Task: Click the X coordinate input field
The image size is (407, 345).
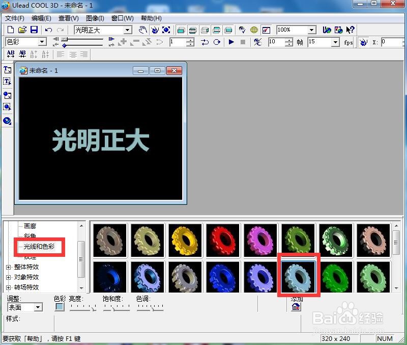Action: pyautogui.click(x=392, y=42)
